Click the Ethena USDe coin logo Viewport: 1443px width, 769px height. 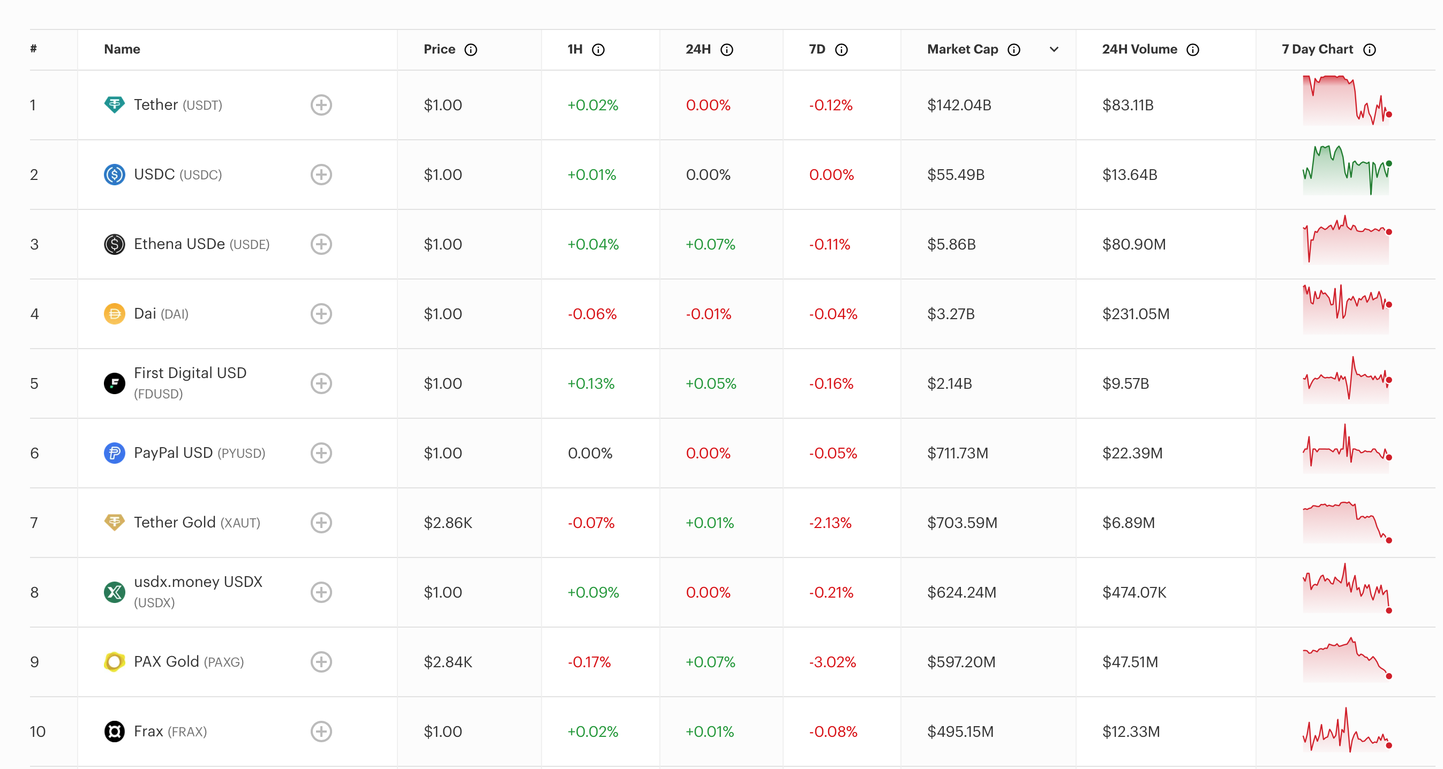114,244
